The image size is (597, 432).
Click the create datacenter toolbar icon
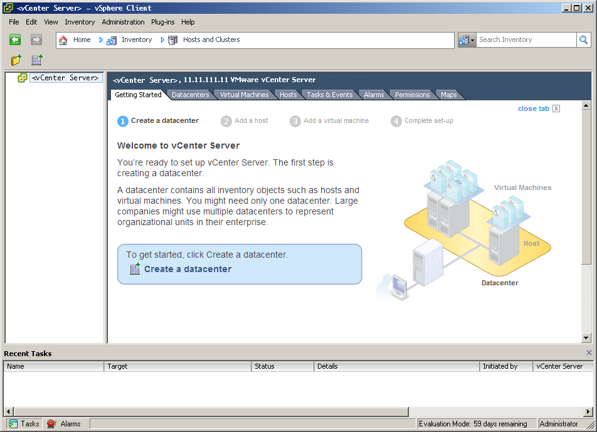[36, 60]
